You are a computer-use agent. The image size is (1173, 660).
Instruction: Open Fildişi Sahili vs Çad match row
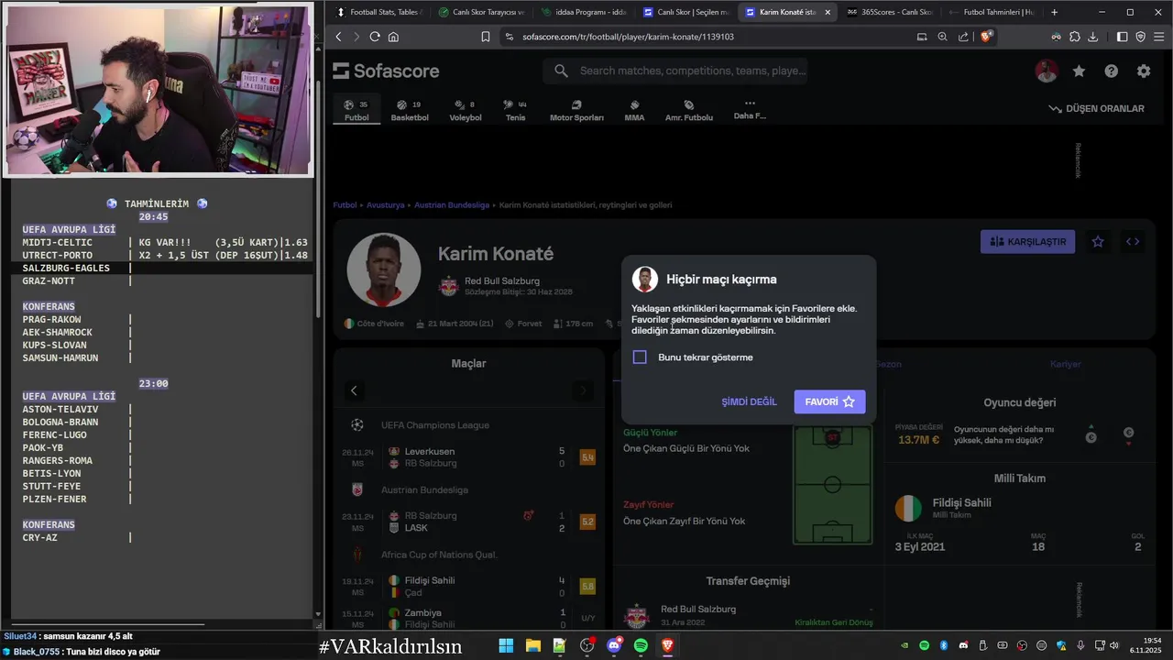point(469,586)
